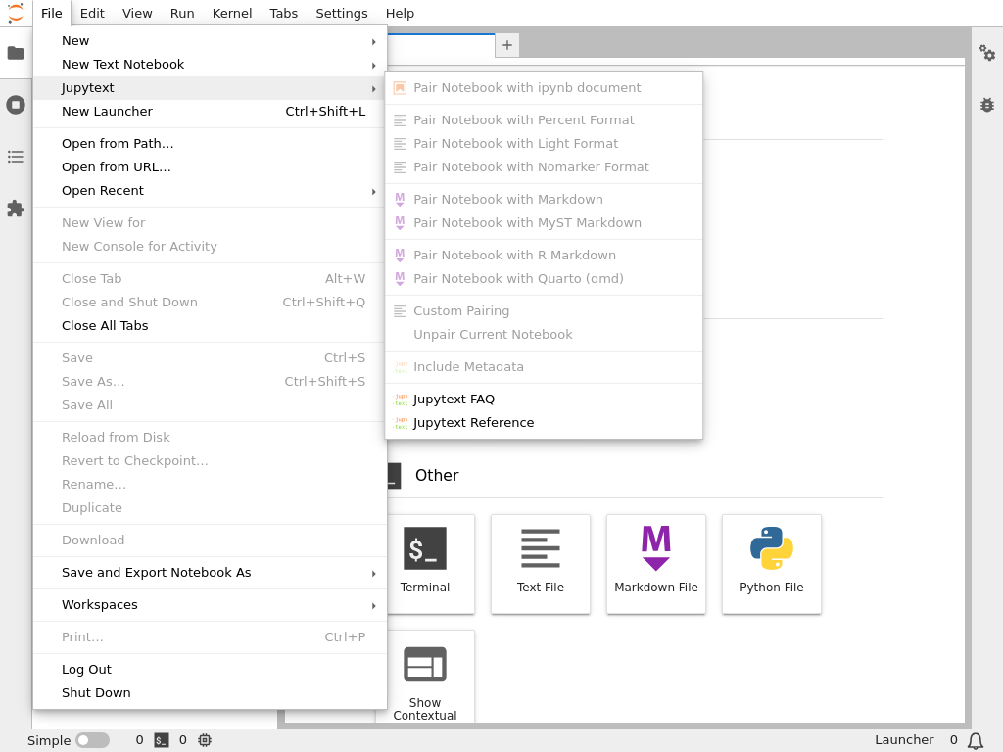
Task: Toggle the Simple mode switch
Action: (x=93, y=740)
